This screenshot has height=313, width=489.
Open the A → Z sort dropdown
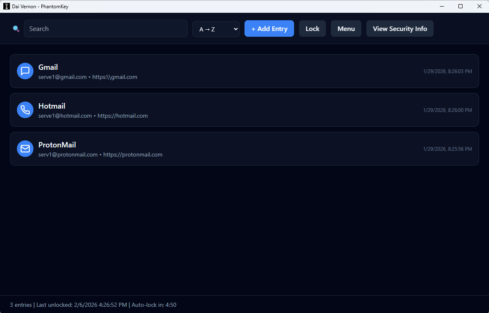pyautogui.click(x=216, y=28)
